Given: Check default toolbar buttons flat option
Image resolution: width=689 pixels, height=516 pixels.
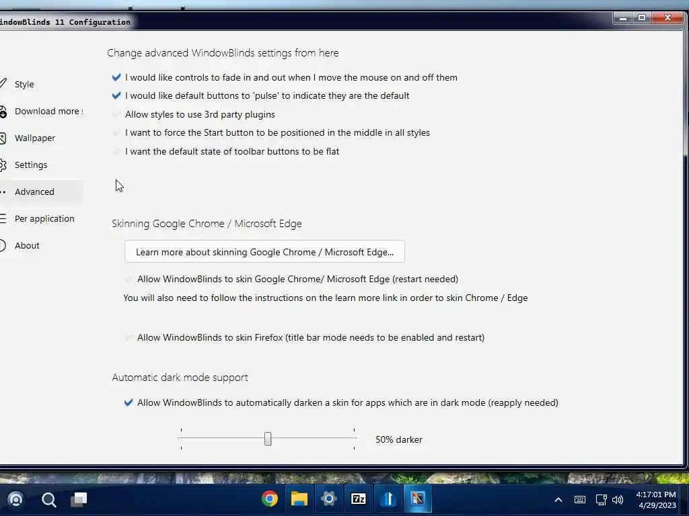Looking at the screenshot, I should (116, 151).
